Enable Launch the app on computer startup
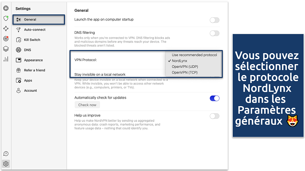 pos(214,20)
